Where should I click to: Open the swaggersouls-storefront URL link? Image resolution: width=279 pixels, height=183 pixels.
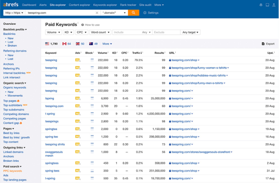pyautogui.click(x=201, y=152)
